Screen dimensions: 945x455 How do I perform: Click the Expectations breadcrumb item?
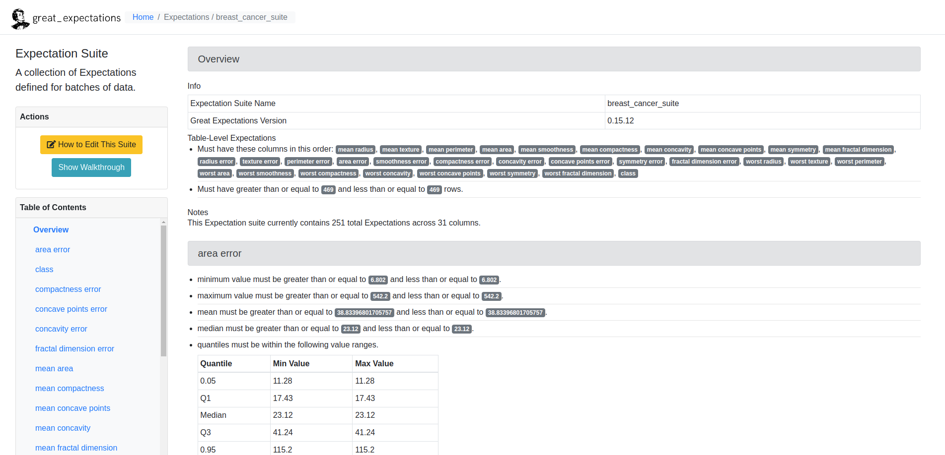187,17
